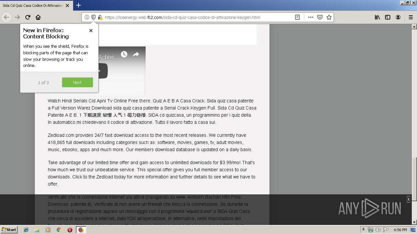Click 'Take advantage of our limited time' text

151,173
